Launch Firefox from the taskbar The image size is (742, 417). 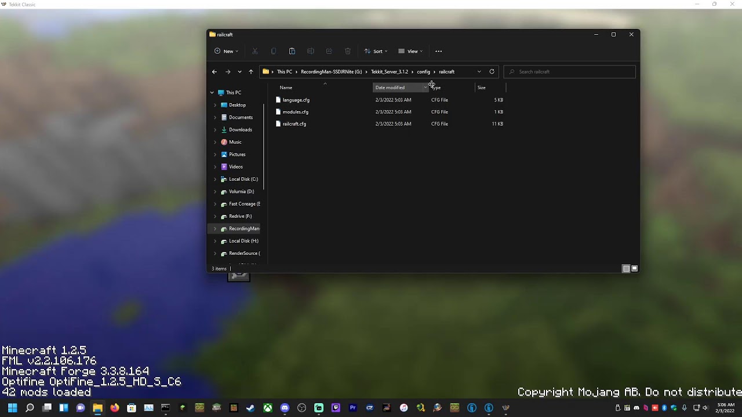[x=115, y=408]
